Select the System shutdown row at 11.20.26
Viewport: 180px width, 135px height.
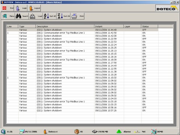pos(82,48)
